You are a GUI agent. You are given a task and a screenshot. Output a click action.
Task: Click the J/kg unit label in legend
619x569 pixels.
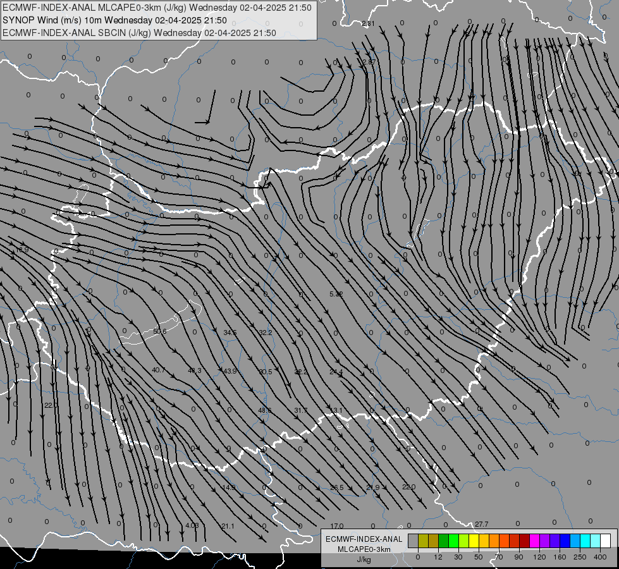(364, 560)
